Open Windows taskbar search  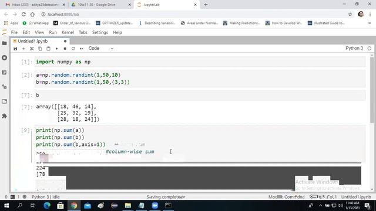click(x=20, y=206)
